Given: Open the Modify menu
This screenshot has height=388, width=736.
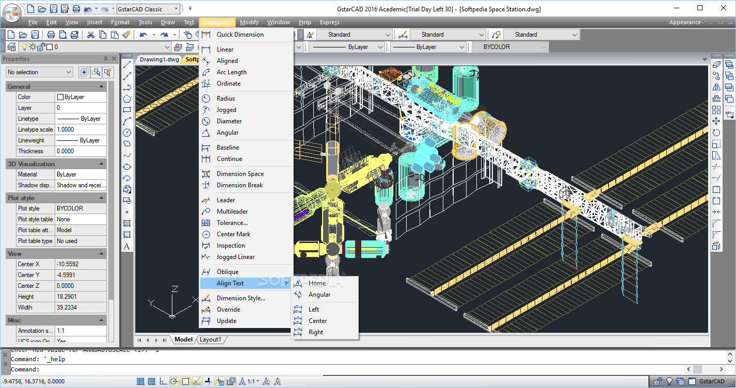Looking at the screenshot, I should [x=249, y=22].
